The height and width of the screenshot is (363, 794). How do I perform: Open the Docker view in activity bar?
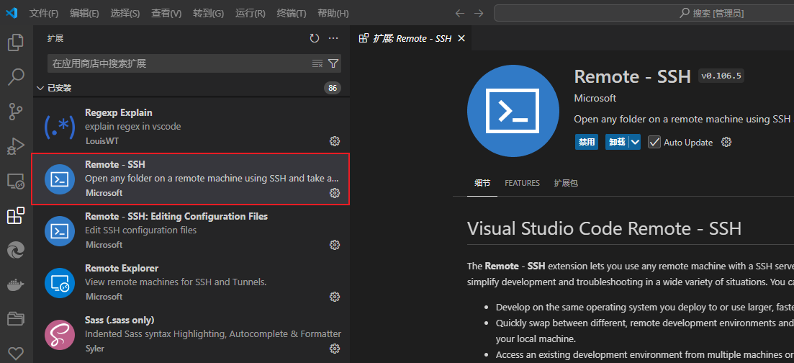pos(16,285)
